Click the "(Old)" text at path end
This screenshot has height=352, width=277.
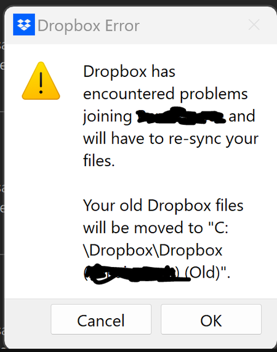point(203,273)
